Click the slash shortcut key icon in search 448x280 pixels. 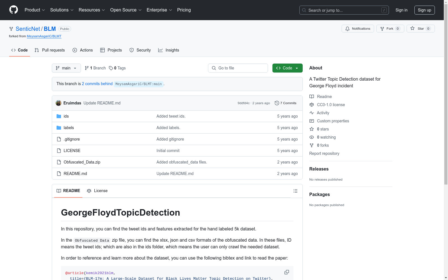tap(384, 10)
